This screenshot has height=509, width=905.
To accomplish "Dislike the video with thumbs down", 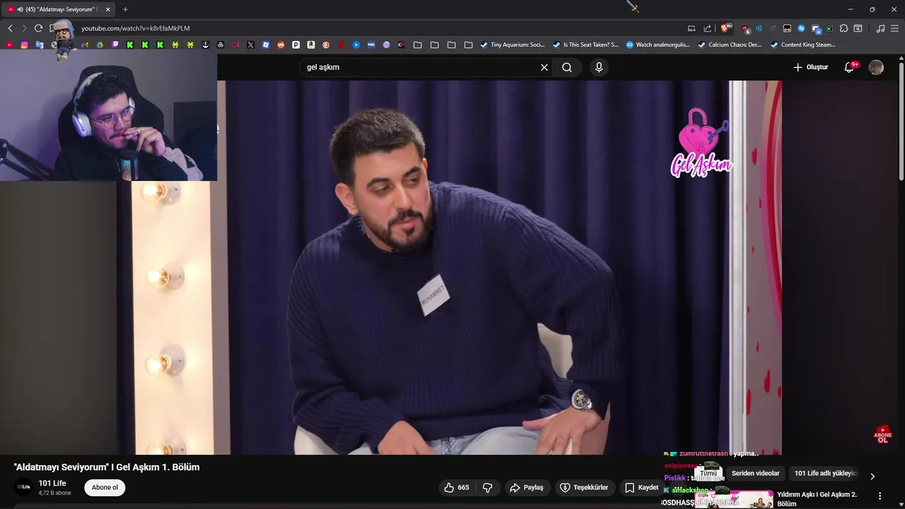I will (x=487, y=487).
